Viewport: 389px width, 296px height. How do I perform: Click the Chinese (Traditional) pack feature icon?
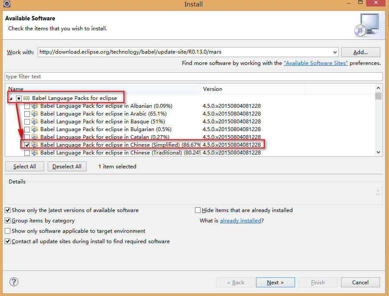pos(35,153)
